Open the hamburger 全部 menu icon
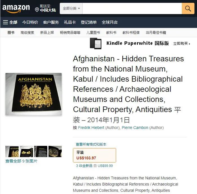Image resolution: width=197 pixels, height=194 pixels. [5, 22]
